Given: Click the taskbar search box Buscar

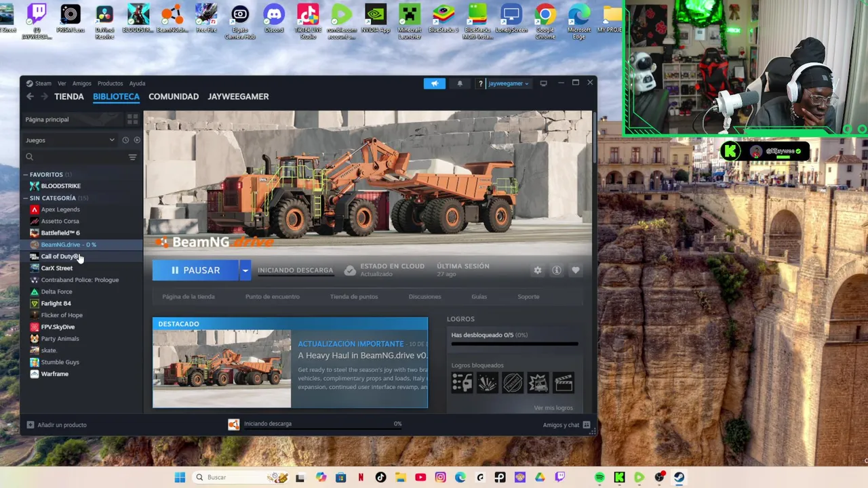Looking at the screenshot, I should click(x=240, y=477).
